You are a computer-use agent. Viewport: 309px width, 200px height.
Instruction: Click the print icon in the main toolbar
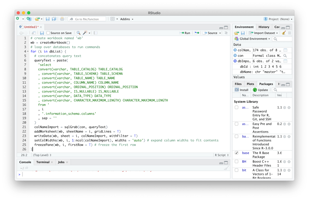coord(62,19)
